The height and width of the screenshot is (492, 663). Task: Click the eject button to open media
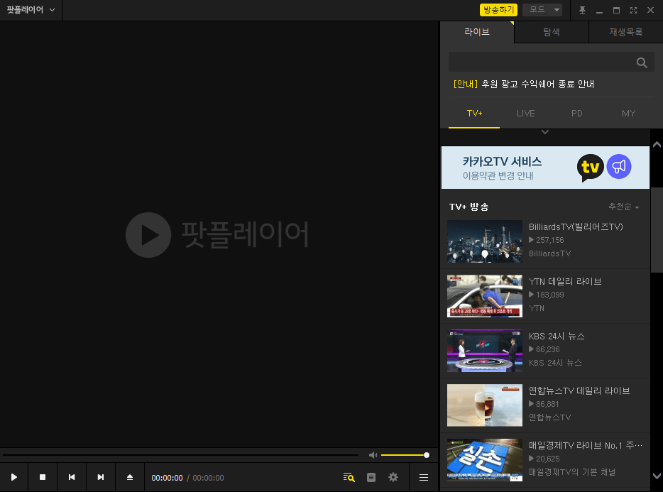[x=129, y=477]
